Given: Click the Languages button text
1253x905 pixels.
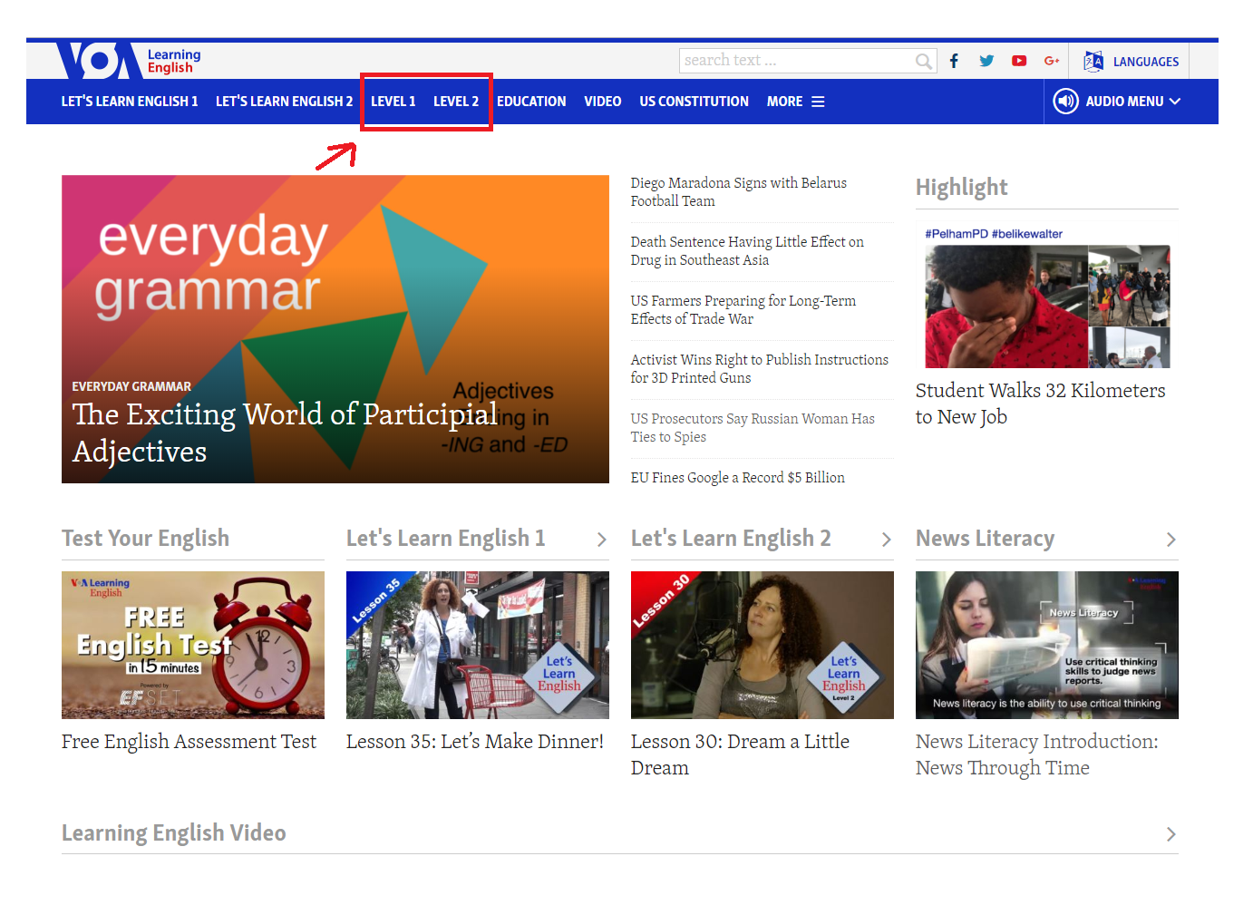Looking at the screenshot, I should (1146, 62).
